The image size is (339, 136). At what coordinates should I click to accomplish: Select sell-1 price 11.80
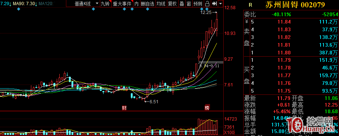(284, 53)
